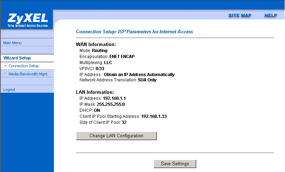The image size is (285, 172).
Task: Open the HELP link
Action: [x=270, y=16]
